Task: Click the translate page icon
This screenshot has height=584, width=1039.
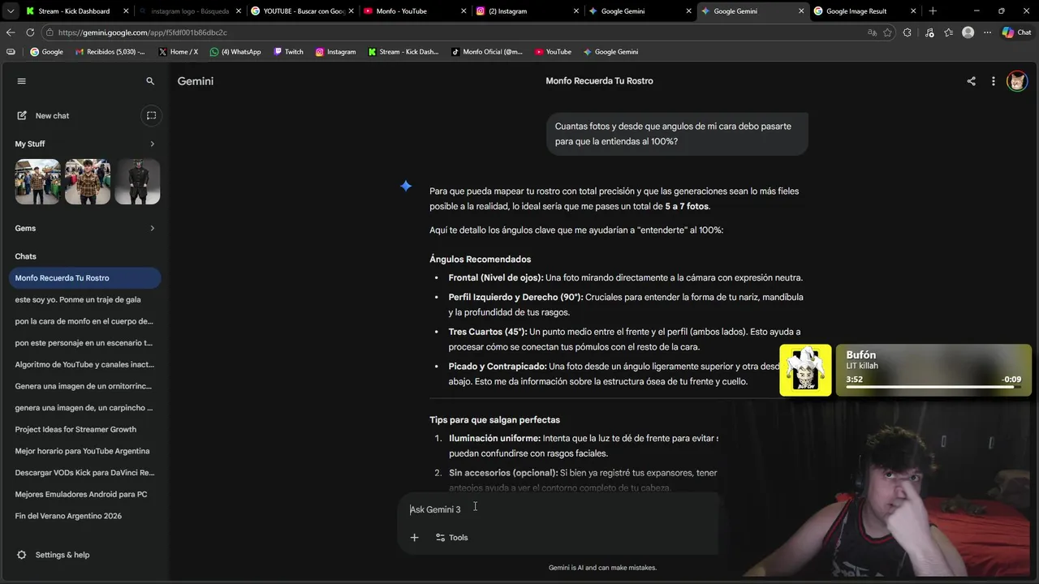Action: (x=872, y=32)
